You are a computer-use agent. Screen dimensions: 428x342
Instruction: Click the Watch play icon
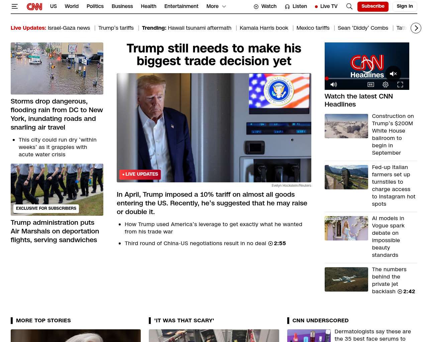pyautogui.click(x=256, y=7)
